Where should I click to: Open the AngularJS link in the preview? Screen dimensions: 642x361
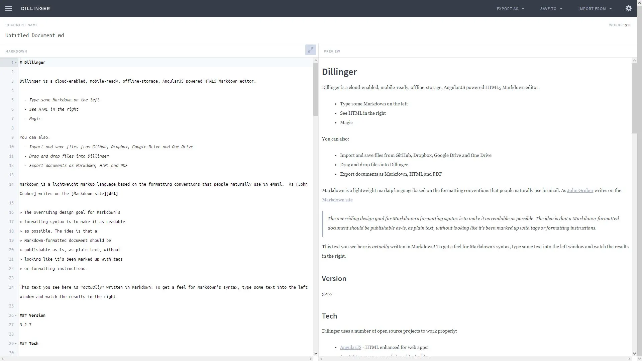[350, 347]
